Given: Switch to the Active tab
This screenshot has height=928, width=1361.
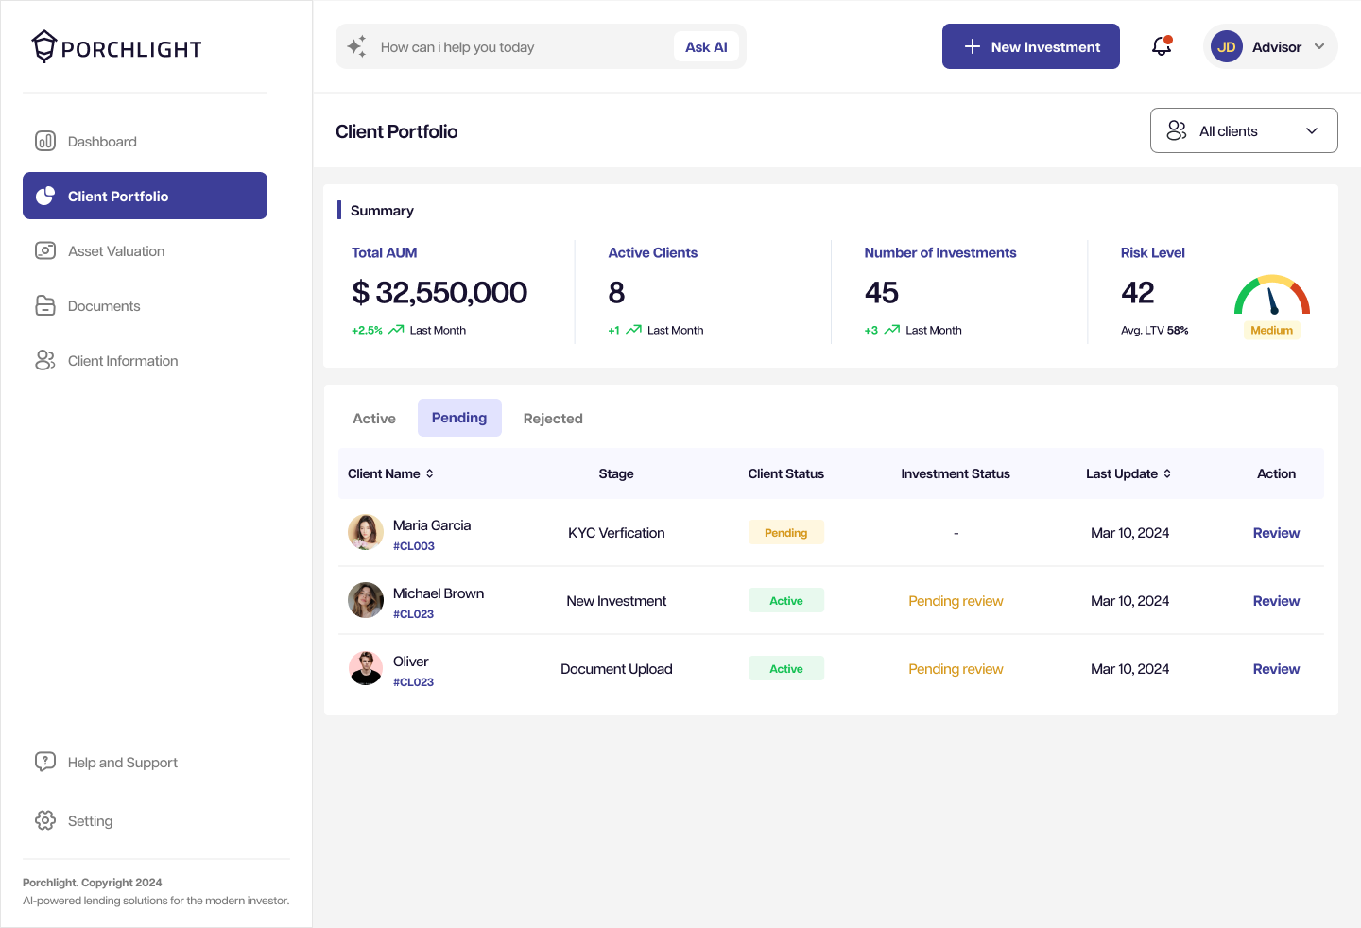Looking at the screenshot, I should coord(374,419).
